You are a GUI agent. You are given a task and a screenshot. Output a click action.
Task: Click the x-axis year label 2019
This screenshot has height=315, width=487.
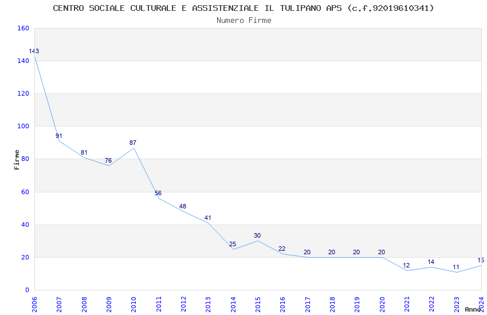(x=357, y=305)
